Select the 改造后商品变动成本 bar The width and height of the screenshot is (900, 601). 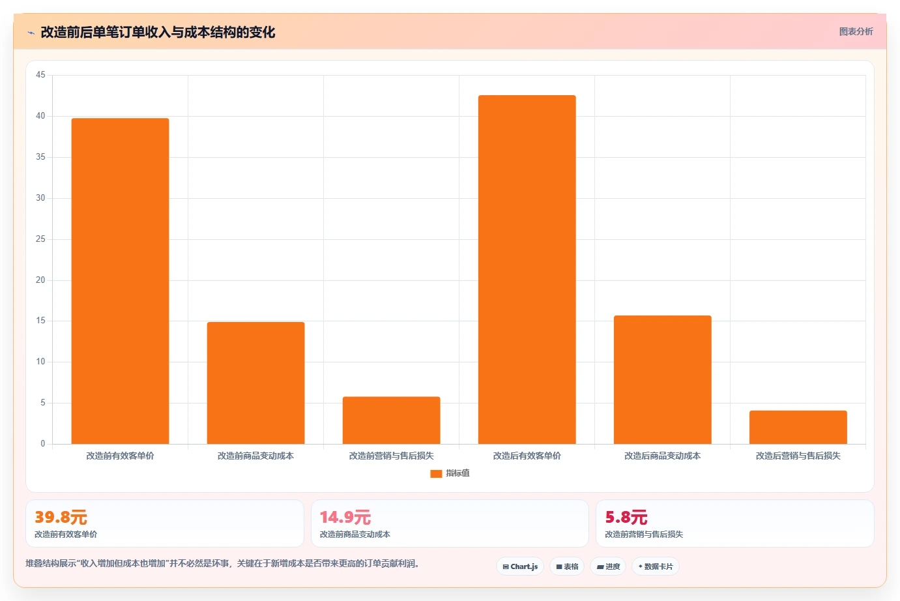tap(662, 380)
